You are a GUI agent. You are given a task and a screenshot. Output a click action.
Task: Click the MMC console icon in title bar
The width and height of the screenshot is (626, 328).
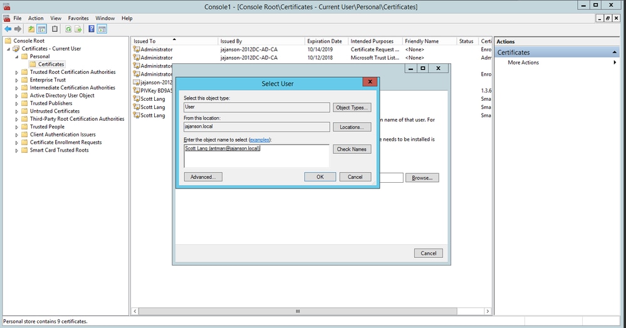[x=6, y=6]
